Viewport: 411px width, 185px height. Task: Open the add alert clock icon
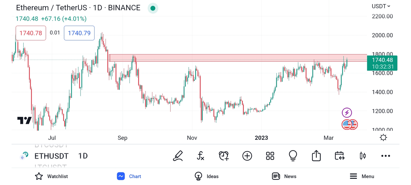click(x=224, y=156)
